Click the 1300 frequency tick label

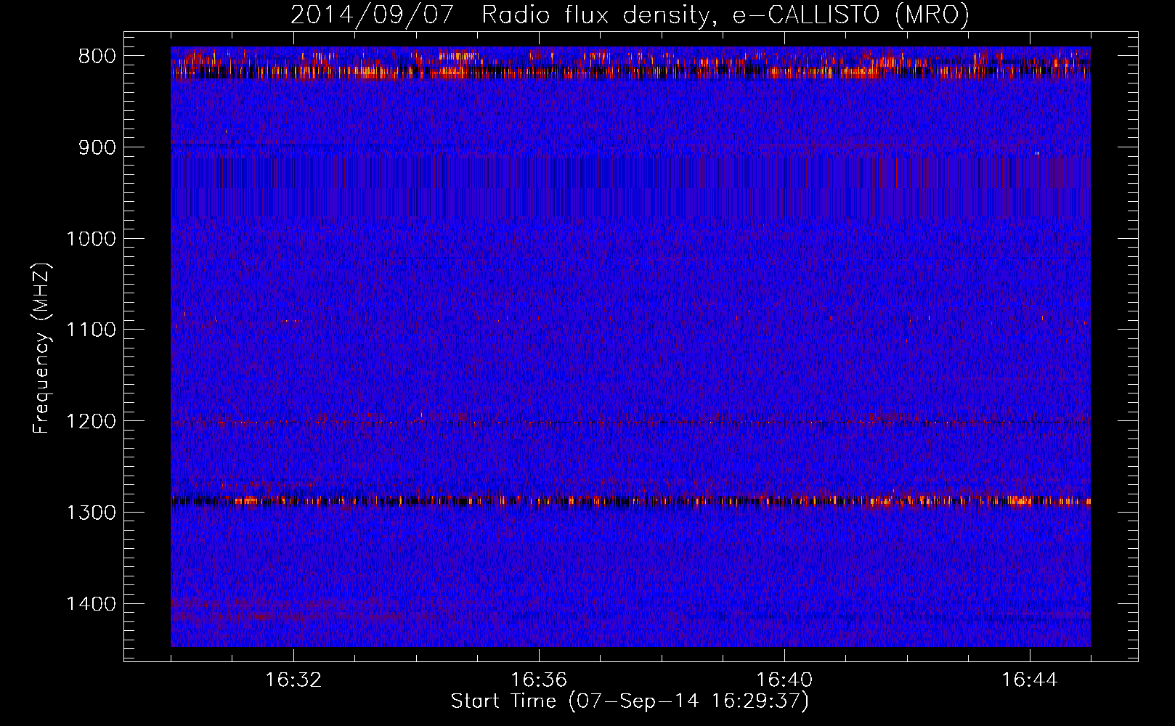click(91, 513)
